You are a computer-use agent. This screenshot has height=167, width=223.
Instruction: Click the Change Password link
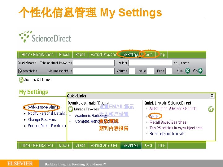point(42,120)
